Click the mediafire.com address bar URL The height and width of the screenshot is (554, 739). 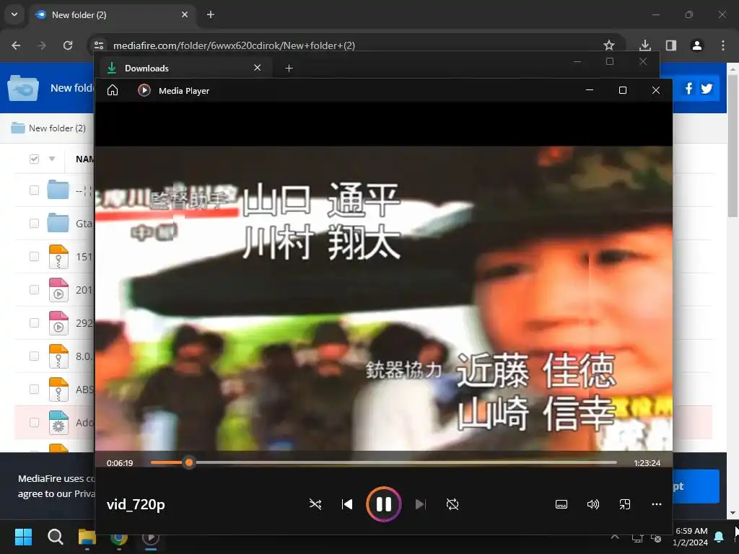(x=235, y=45)
